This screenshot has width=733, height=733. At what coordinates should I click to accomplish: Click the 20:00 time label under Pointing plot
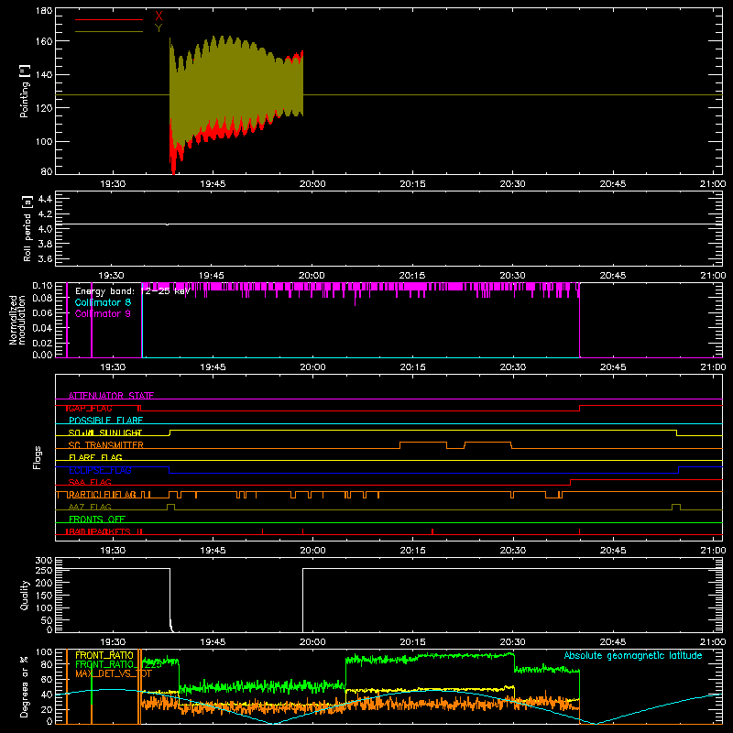(x=312, y=184)
